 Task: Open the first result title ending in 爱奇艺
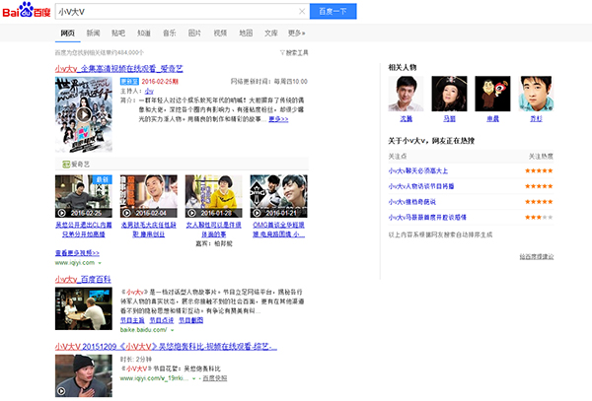click(x=119, y=69)
